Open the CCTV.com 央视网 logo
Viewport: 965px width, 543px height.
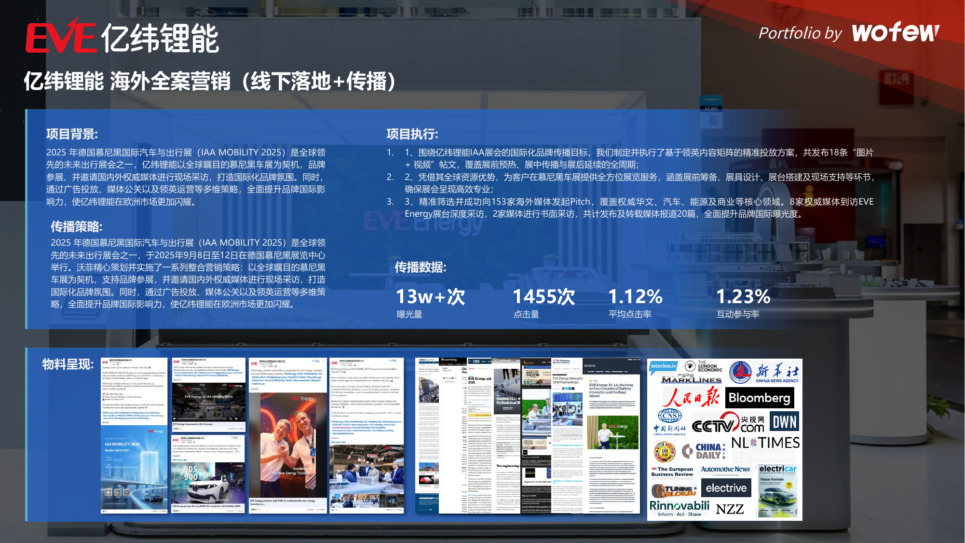(x=728, y=422)
